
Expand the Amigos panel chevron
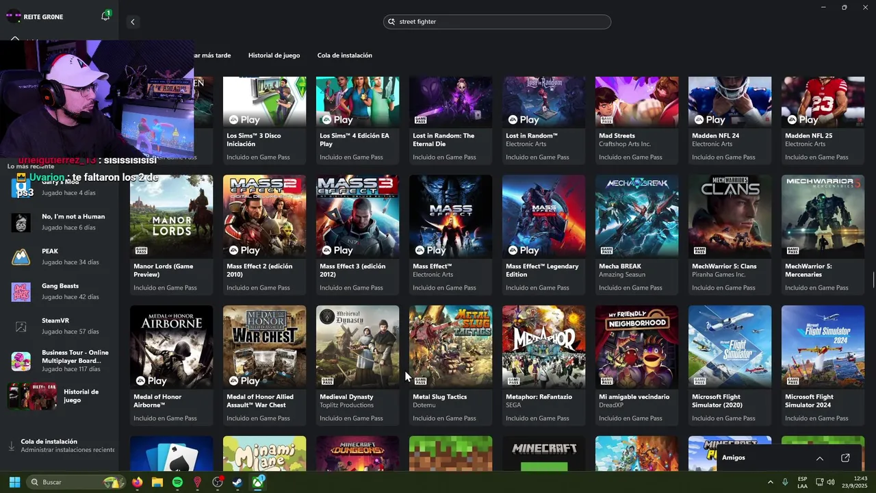[x=819, y=458]
